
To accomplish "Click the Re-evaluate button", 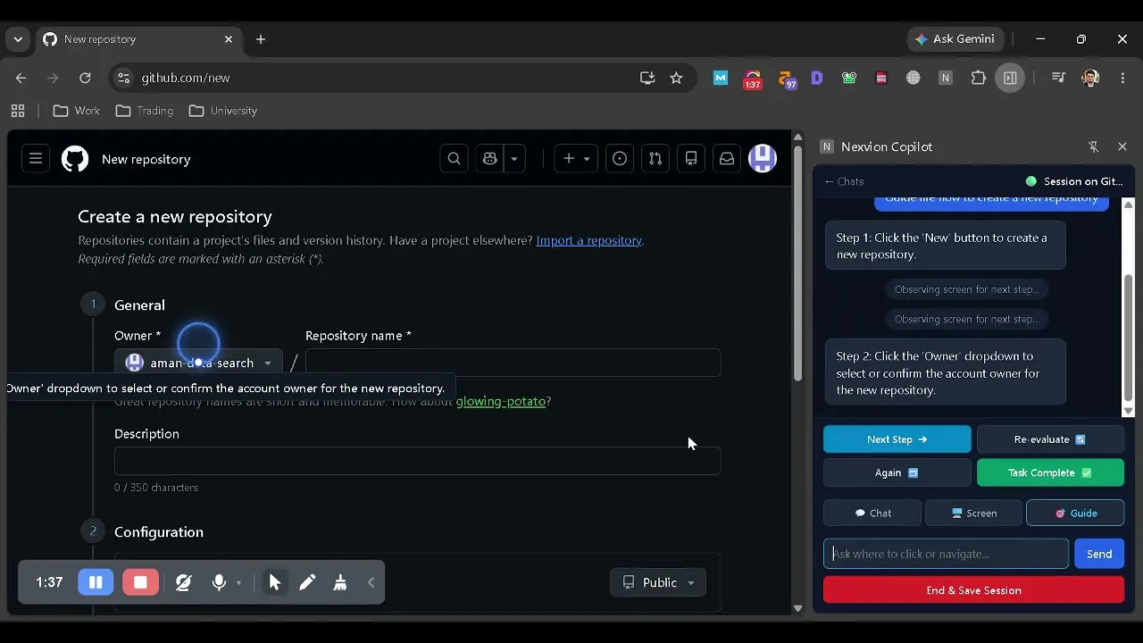I will [x=1050, y=439].
